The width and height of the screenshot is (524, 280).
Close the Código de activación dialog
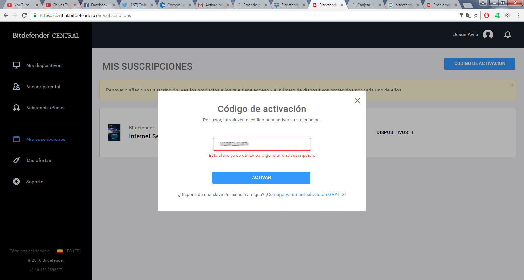click(357, 101)
